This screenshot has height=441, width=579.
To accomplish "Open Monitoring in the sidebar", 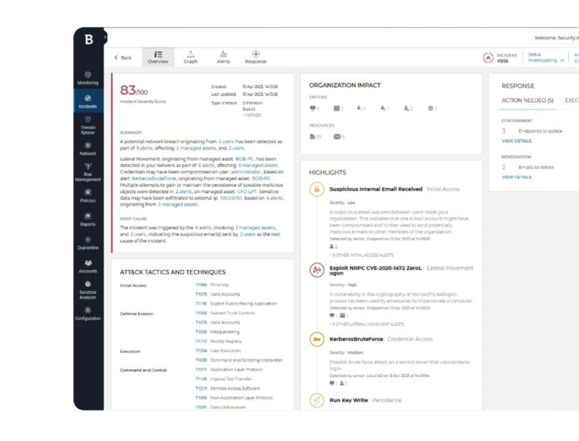I will (x=88, y=78).
